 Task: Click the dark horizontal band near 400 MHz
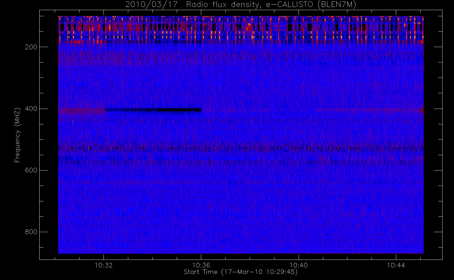click(153, 110)
